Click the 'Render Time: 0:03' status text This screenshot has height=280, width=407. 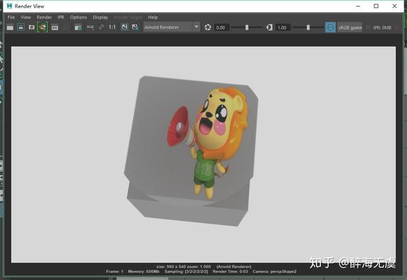click(x=230, y=271)
